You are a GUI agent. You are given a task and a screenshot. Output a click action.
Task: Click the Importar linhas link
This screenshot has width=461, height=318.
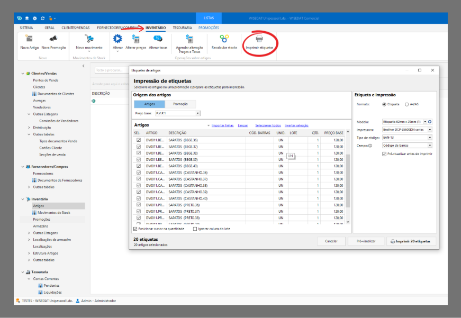click(x=222, y=125)
